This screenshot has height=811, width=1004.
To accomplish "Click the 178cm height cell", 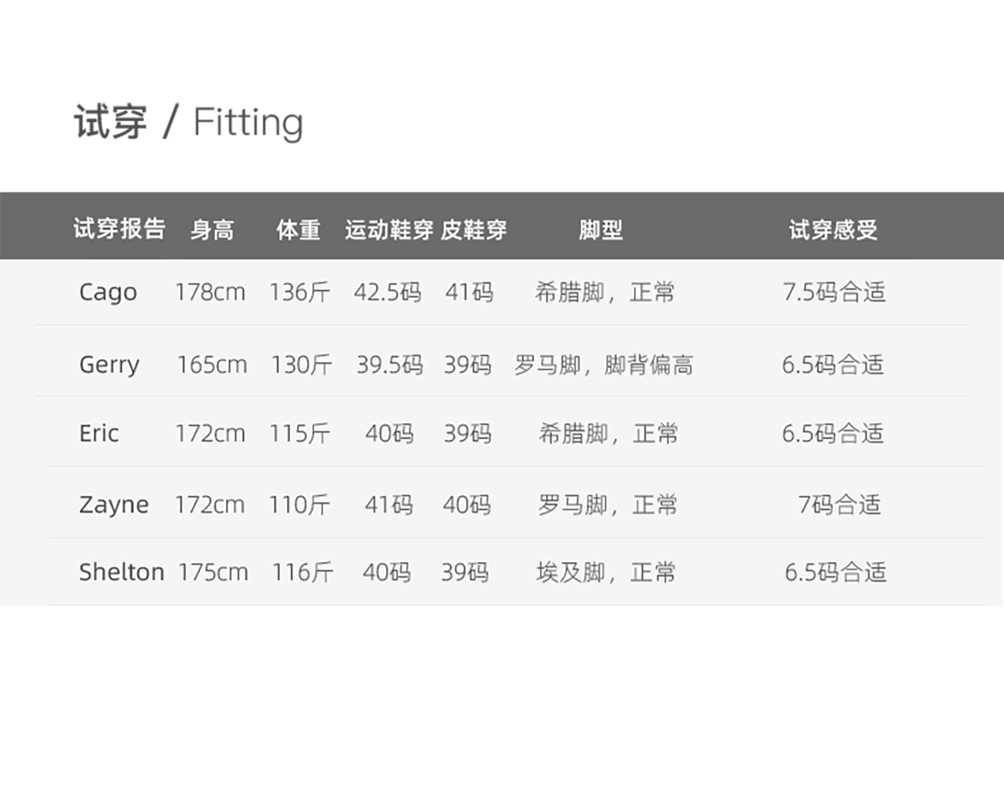I will pyautogui.click(x=210, y=292).
